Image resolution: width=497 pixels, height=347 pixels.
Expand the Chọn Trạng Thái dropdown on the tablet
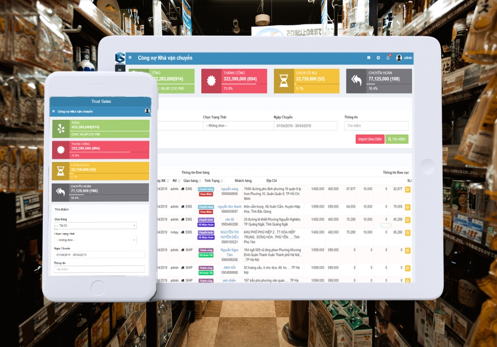pyautogui.click(x=239, y=126)
